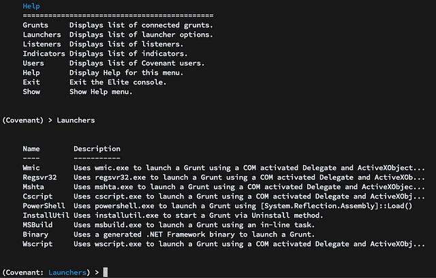Select the Wmic launcher row
The height and width of the screenshot is (278, 436).
(224, 168)
